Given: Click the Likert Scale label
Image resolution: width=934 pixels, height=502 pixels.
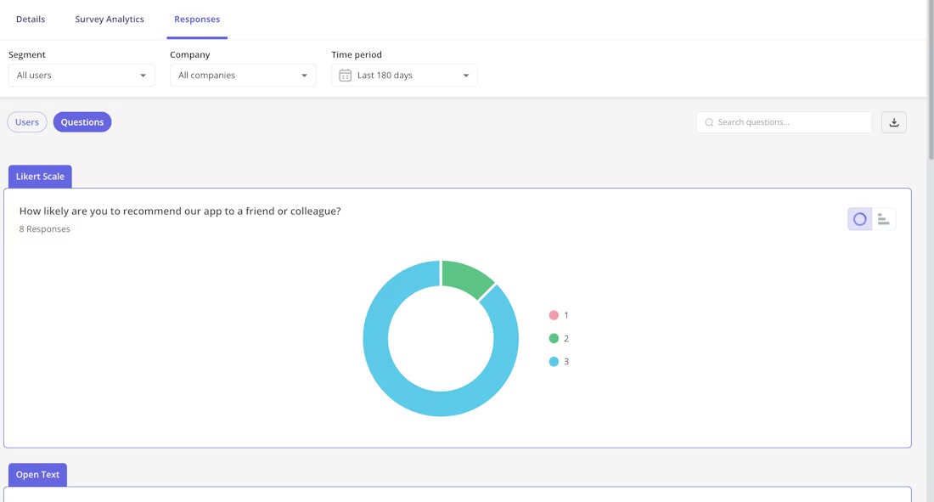Looking at the screenshot, I should click(x=39, y=176).
